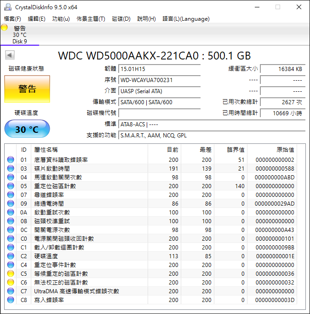Click the blue status icon for ID 0C
Screen dimensions: 310x314
click(x=11, y=230)
